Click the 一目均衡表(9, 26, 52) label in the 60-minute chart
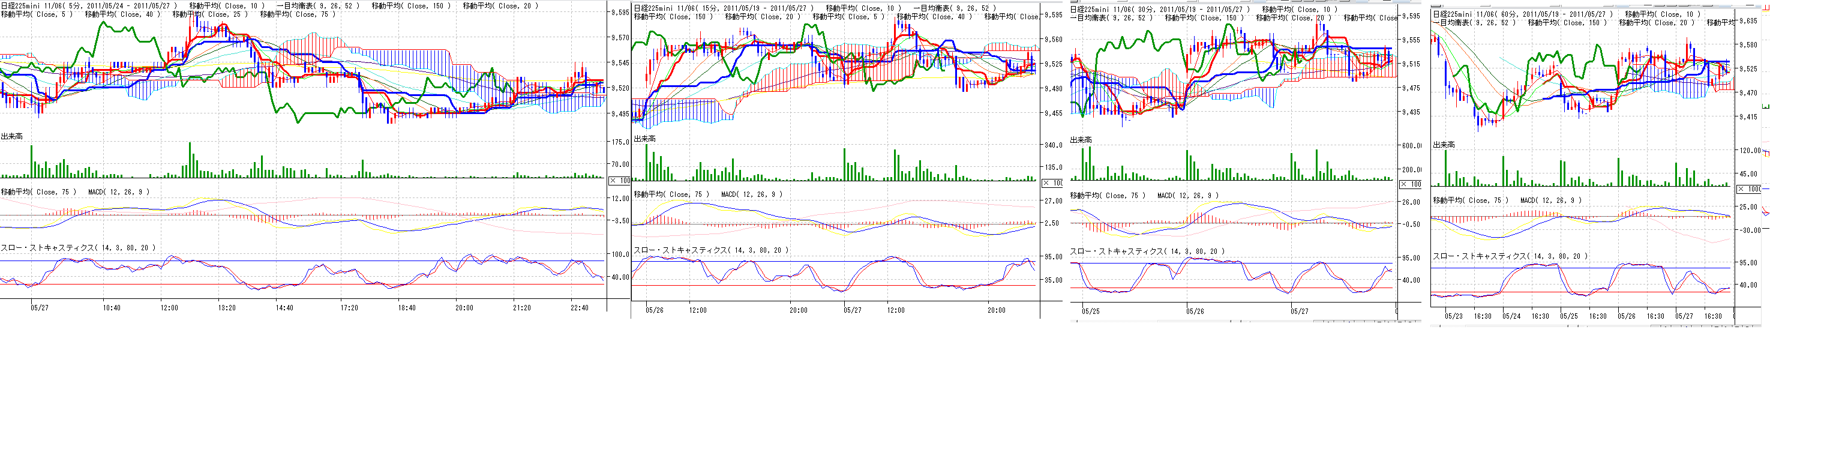The width and height of the screenshot is (1836, 461). pyautogui.click(x=1475, y=23)
